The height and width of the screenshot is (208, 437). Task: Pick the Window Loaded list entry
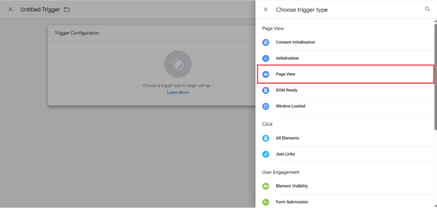(345, 106)
